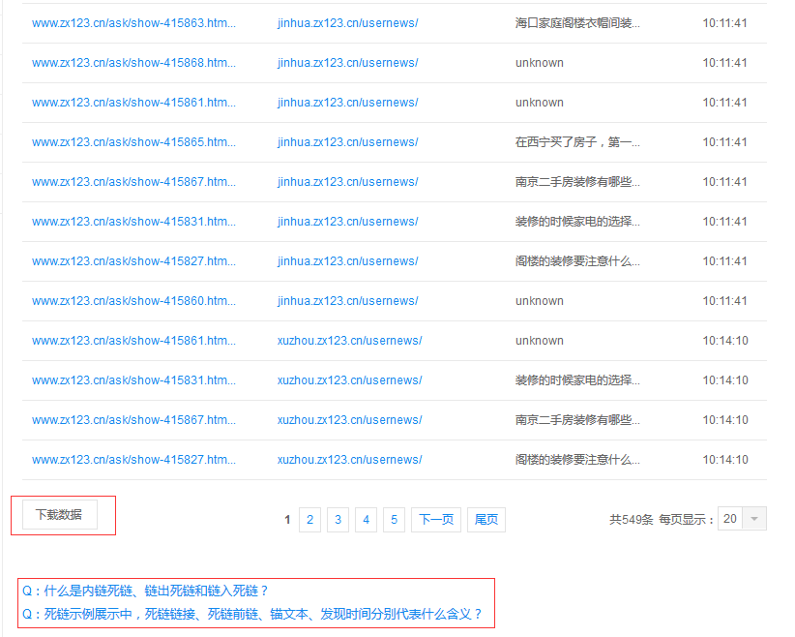Open FAQ link about 死链示例展示 fields
The width and height of the screenshot is (795, 637).
pyautogui.click(x=252, y=614)
